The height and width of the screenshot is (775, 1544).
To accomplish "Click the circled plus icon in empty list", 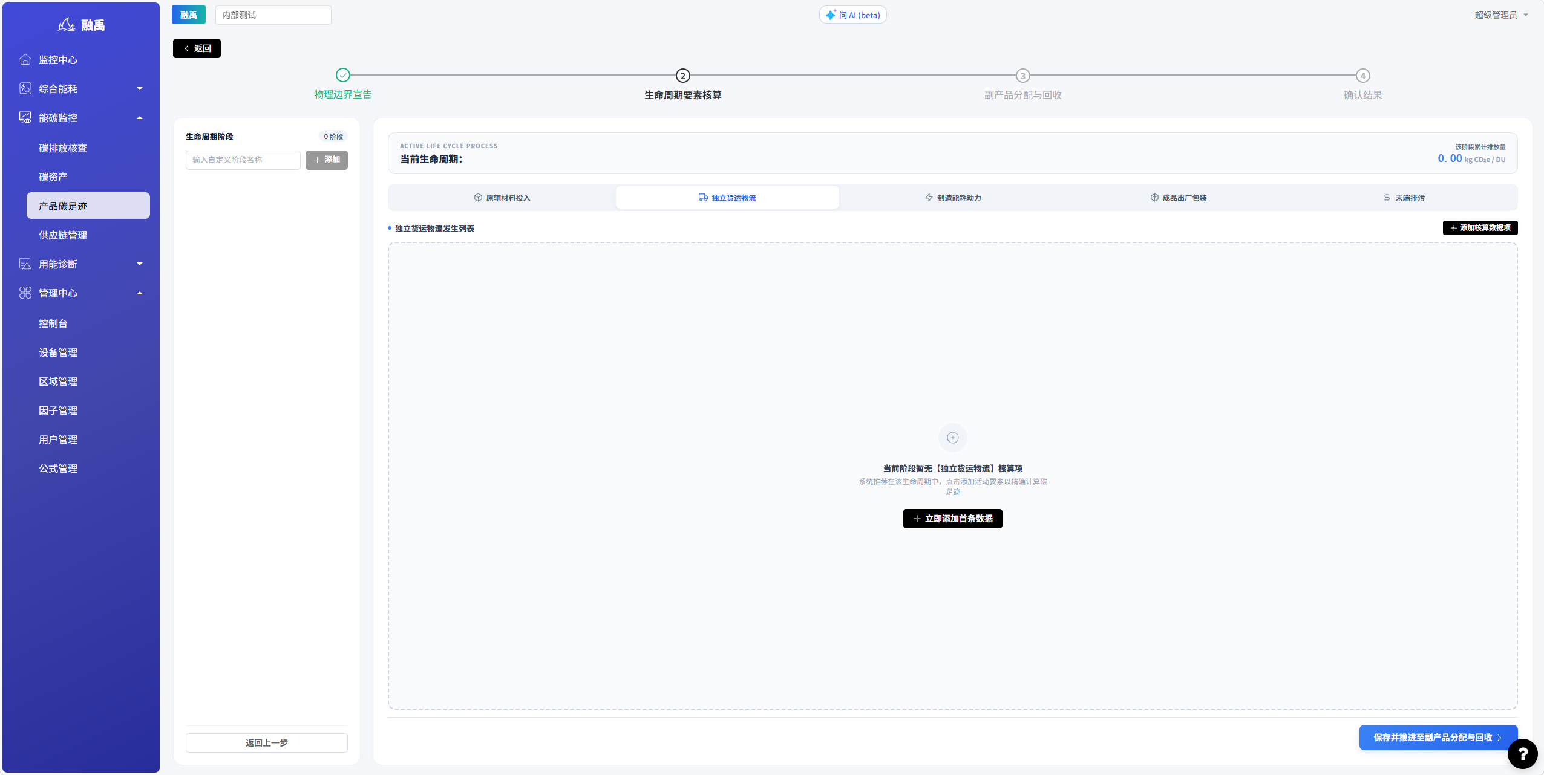I will pyautogui.click(x=953, y=438).
